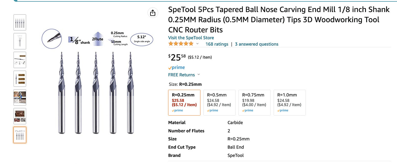Show the second thumbnail with dimension diagram

[20, 41]
